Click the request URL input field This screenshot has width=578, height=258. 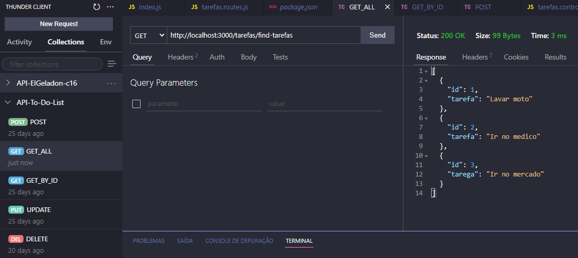(x=263, y=36)
